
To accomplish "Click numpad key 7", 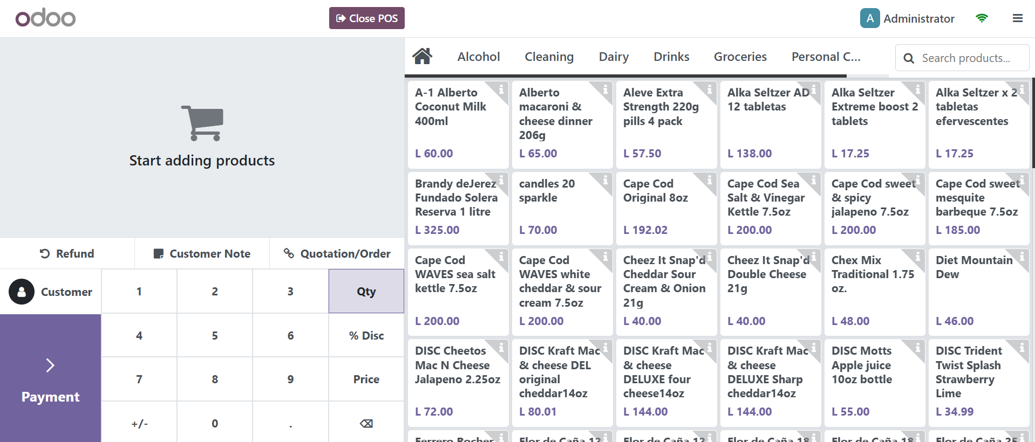I will click(x=139, y=379).
